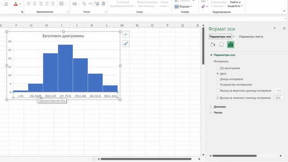Apply comma style number format
Viewport: 288px width, 162px height.
click(x=90, y=4)
